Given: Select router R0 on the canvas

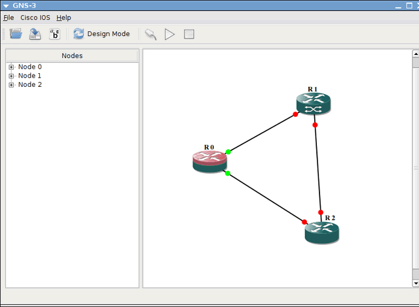Looking at the screenshot, I should coord(209,161).
